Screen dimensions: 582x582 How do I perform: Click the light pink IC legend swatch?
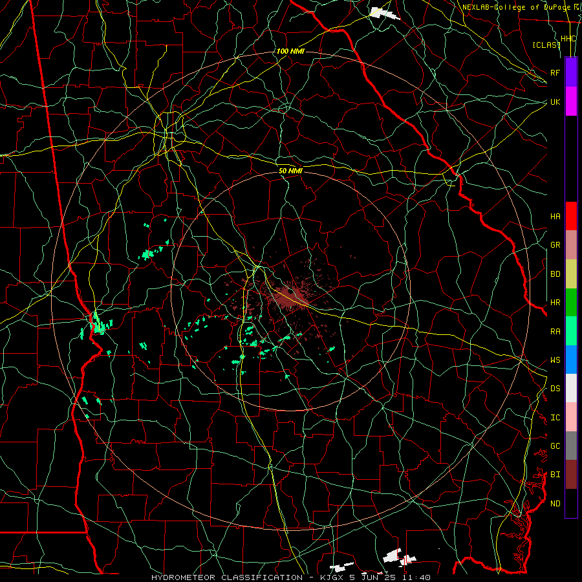click(x=571, y=417)
